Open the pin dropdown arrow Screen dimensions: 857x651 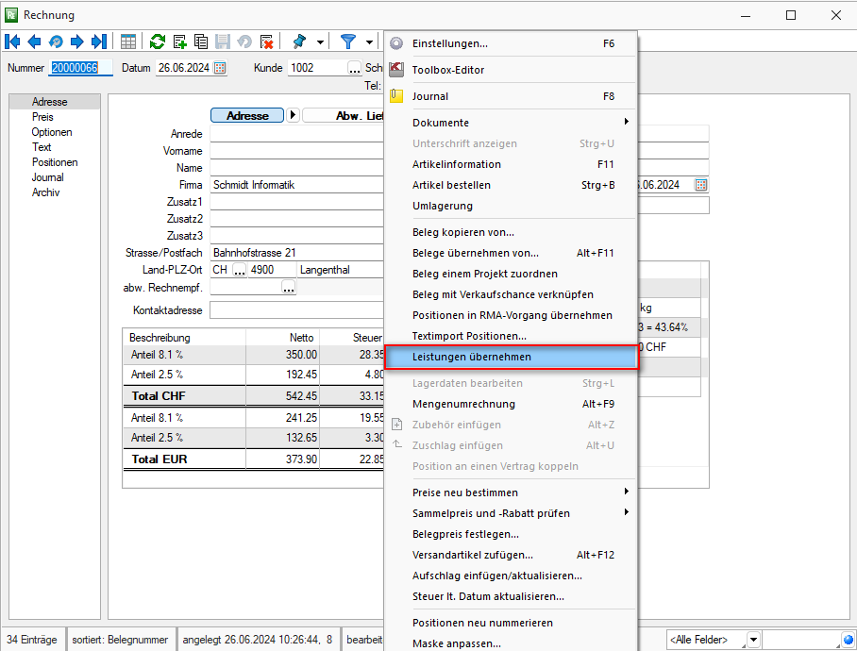[x=320, y=42]
